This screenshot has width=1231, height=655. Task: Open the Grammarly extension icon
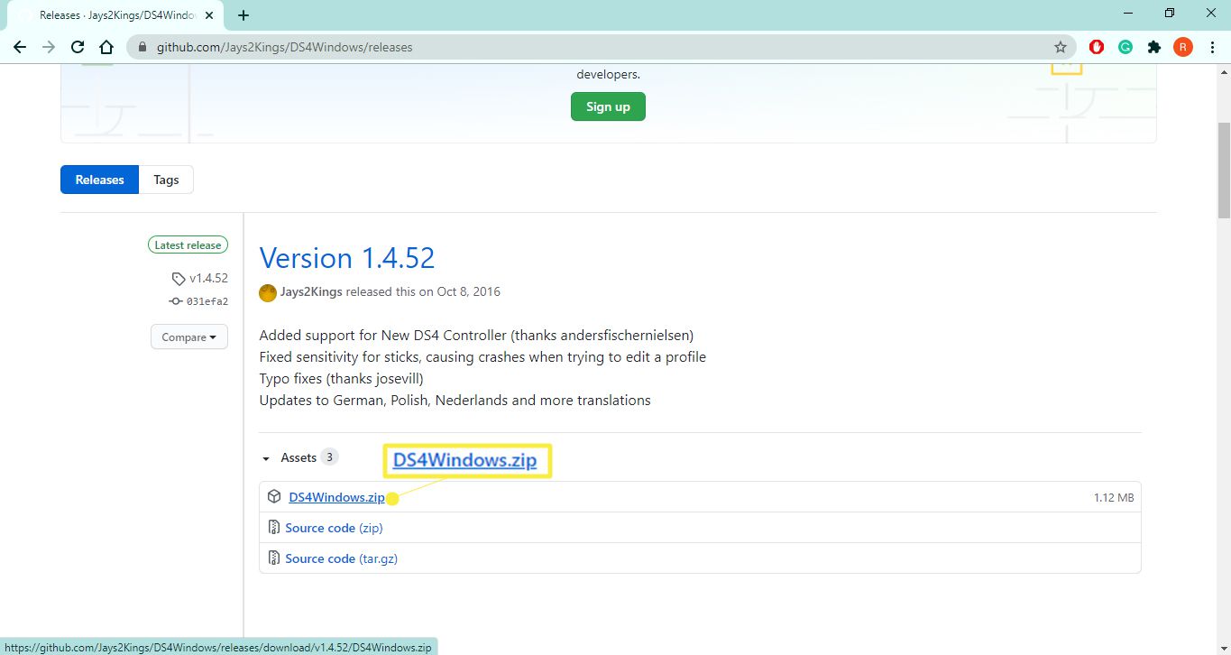(x=1125, y=47)
